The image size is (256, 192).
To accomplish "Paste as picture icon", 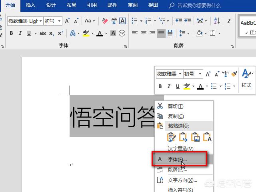I will coord(195,137).
